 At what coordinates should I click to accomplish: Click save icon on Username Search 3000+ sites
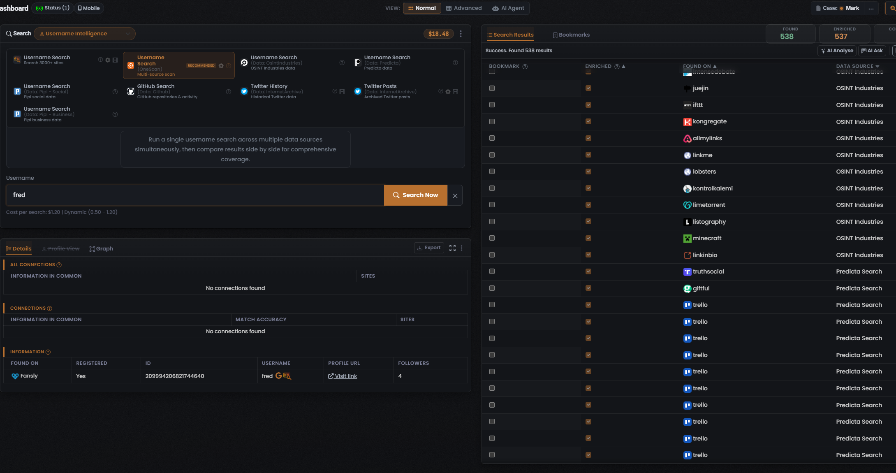[x=115, y=60]
